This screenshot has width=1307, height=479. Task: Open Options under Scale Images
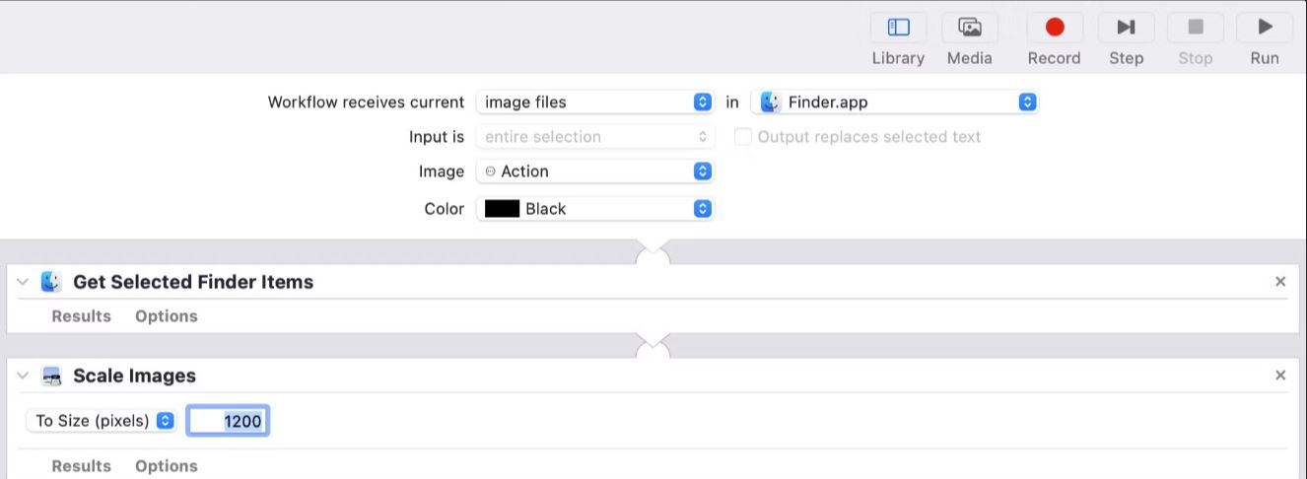166,466
